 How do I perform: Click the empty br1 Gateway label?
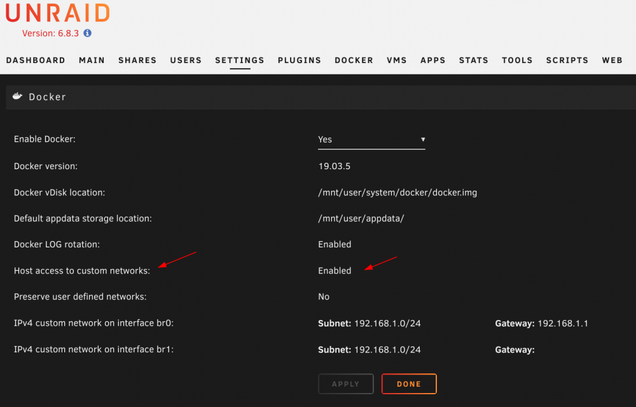point(515,350)
